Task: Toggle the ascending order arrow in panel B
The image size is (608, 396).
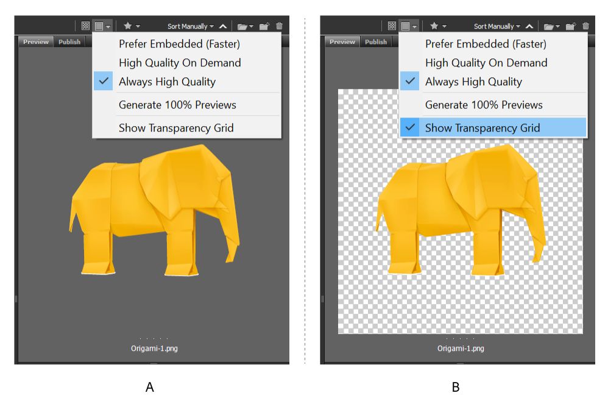Action: (529, 26)
